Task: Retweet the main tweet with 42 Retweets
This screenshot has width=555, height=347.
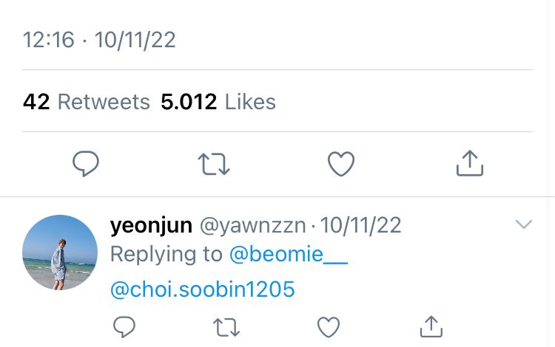Action: [215, 164]
